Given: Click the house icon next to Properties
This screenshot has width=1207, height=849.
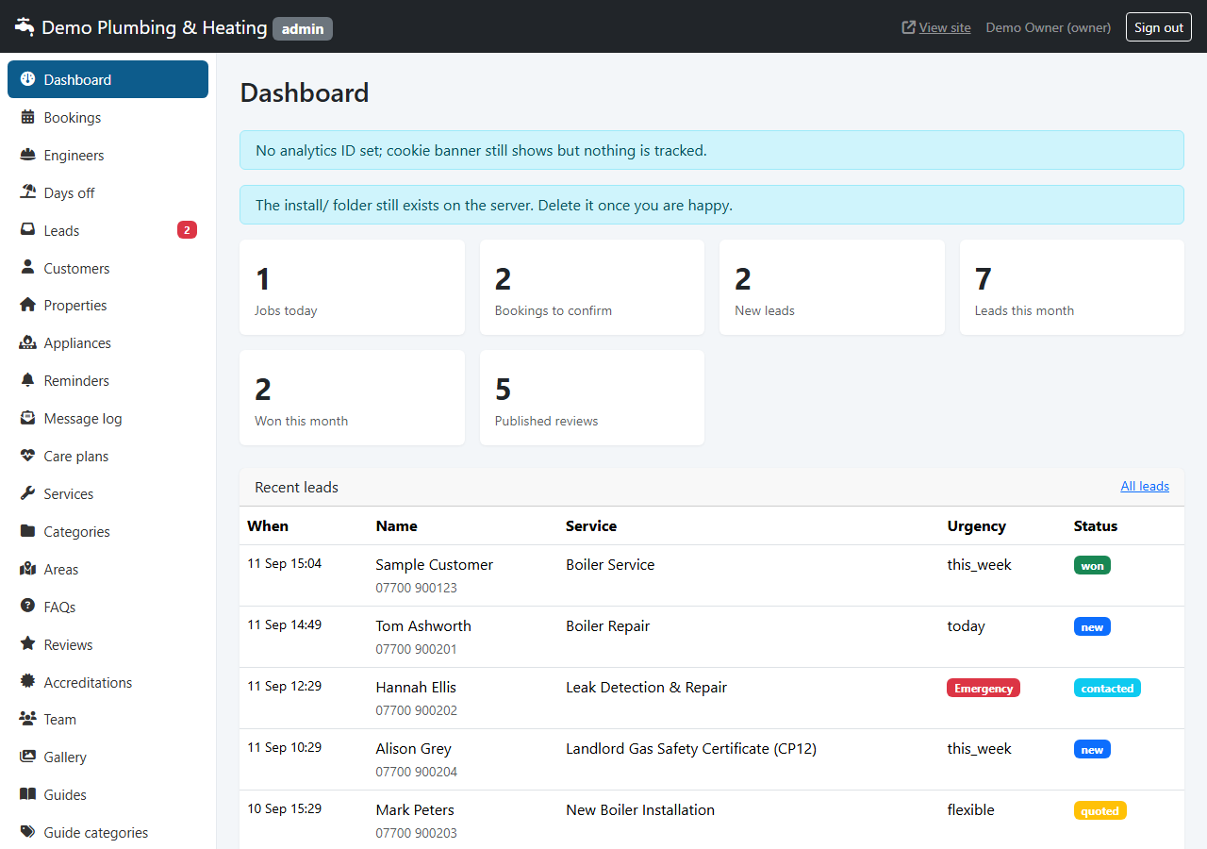Looking at the screenshot, I should tap(27, 306).
